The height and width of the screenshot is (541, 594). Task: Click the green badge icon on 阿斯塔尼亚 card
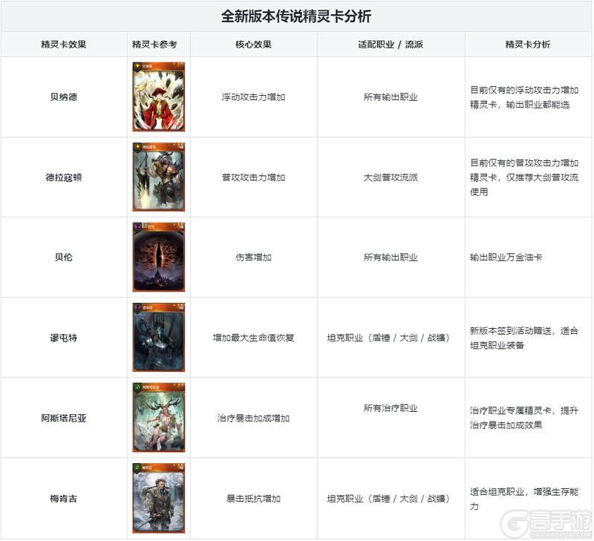137,387
